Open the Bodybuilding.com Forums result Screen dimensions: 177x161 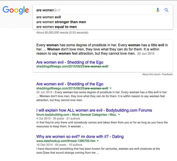click(94, 110)
